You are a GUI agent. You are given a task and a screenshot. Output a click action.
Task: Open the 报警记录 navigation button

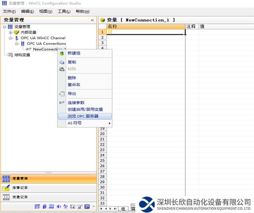coord(20,188)
